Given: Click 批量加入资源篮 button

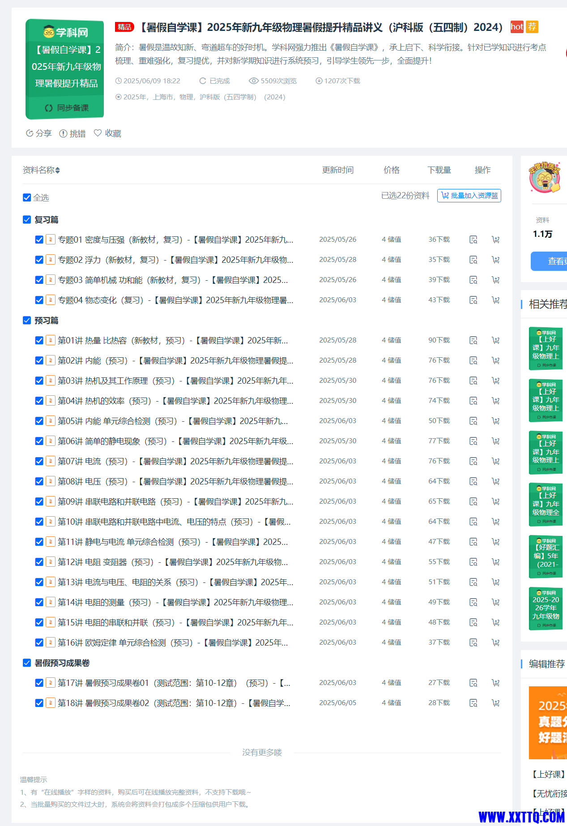Looking at the screenshot, I should 469,196.
